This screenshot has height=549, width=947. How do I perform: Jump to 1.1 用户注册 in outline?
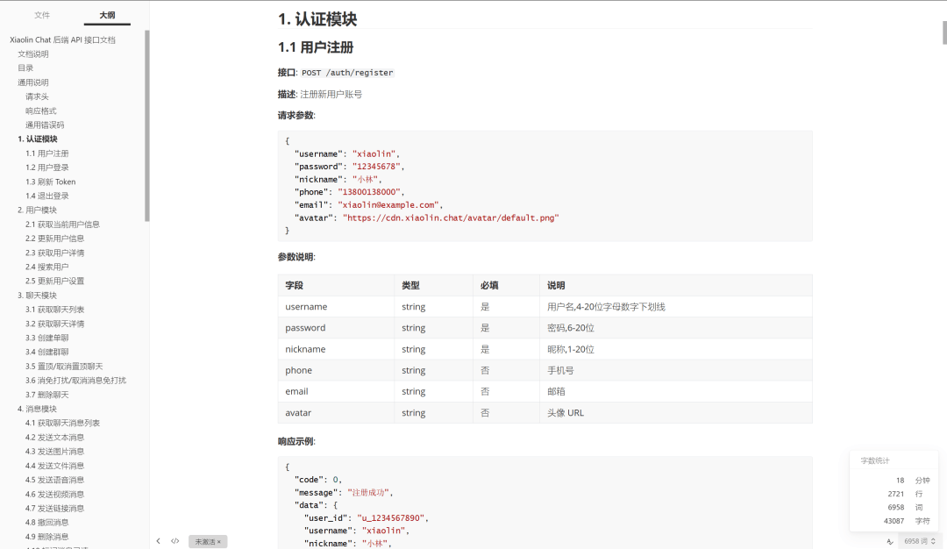(46, 153)
